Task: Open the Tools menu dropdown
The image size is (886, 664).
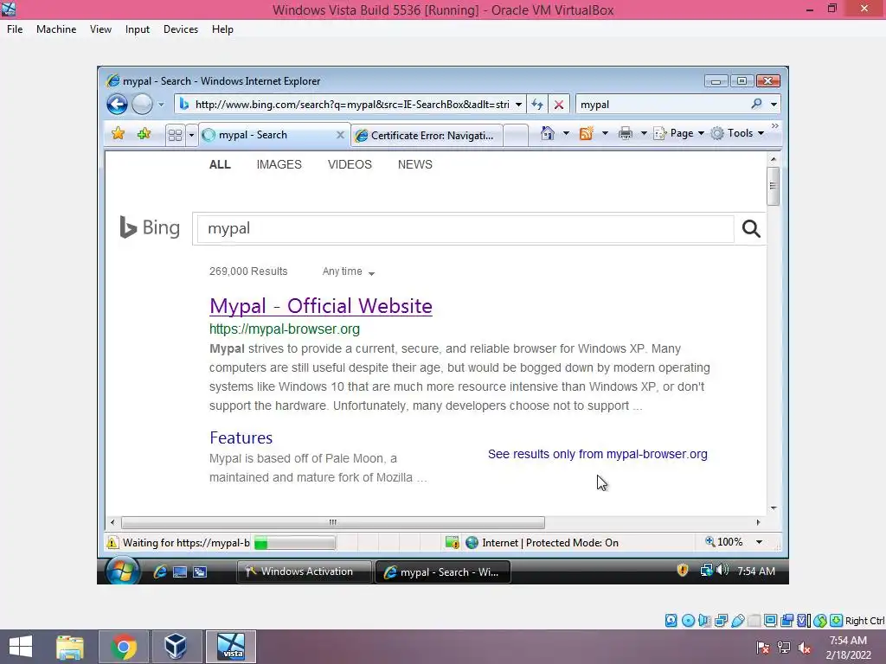Action: pos(737,133)
